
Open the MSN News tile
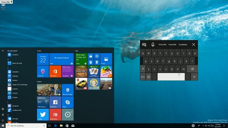[55, 114]
